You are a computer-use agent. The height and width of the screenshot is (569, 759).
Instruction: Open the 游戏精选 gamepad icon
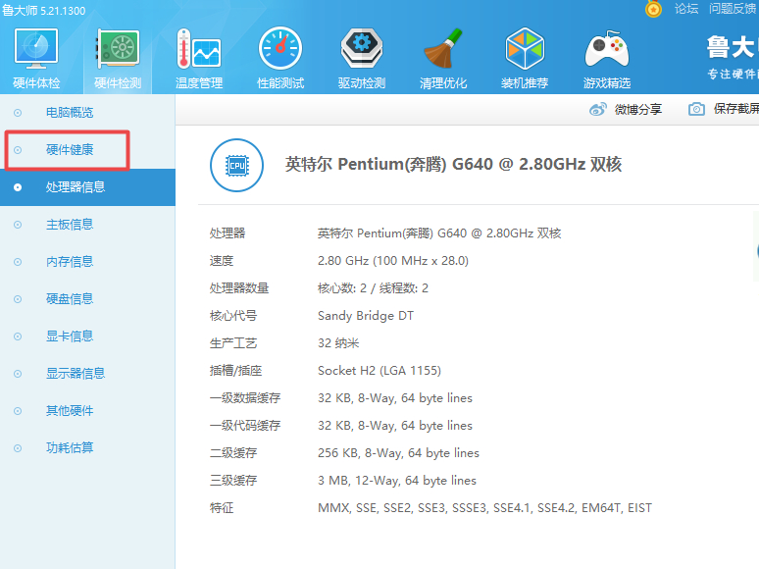pos(607,49)
